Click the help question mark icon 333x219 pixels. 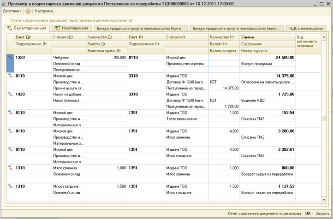28,11
